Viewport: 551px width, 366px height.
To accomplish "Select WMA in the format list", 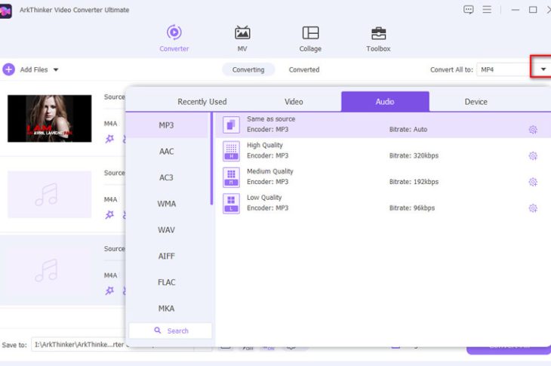I will [167, 204].
